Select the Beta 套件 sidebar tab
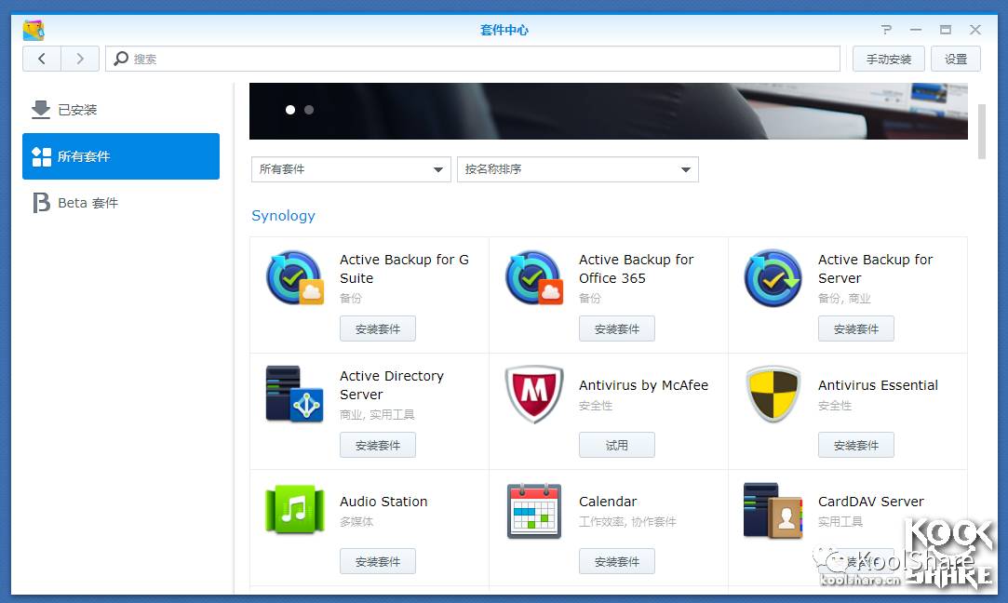Image resolution: width=1008 pixels, height=603 pixels. (121, 203)
